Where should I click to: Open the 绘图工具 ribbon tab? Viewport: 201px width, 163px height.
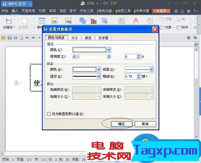[124, 11]
